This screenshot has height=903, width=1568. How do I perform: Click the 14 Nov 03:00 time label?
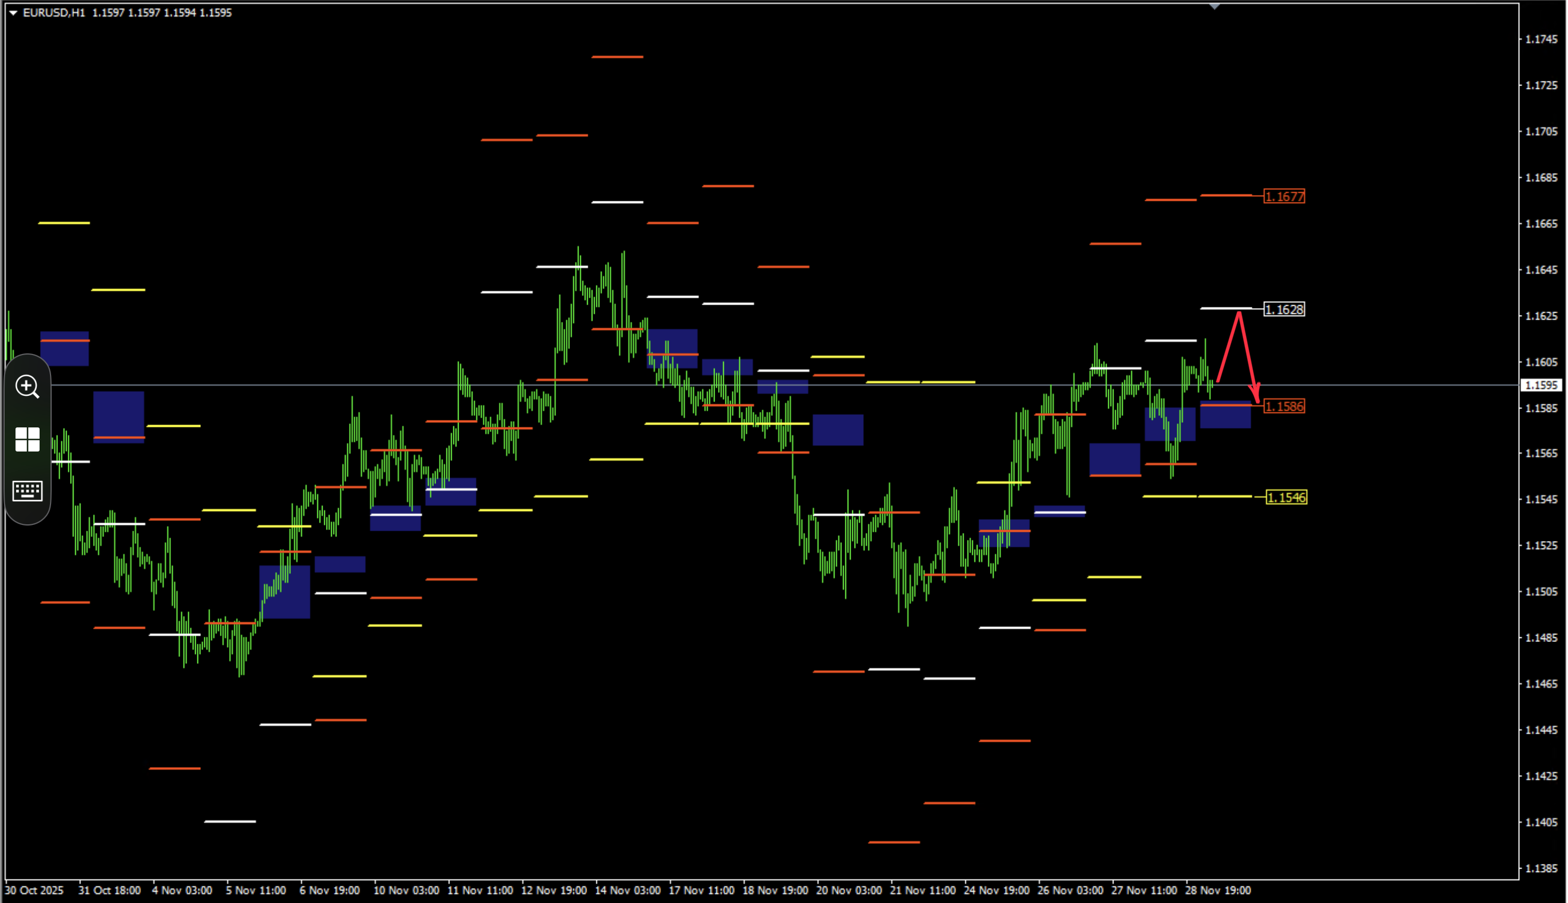click(x=628, y=890)
